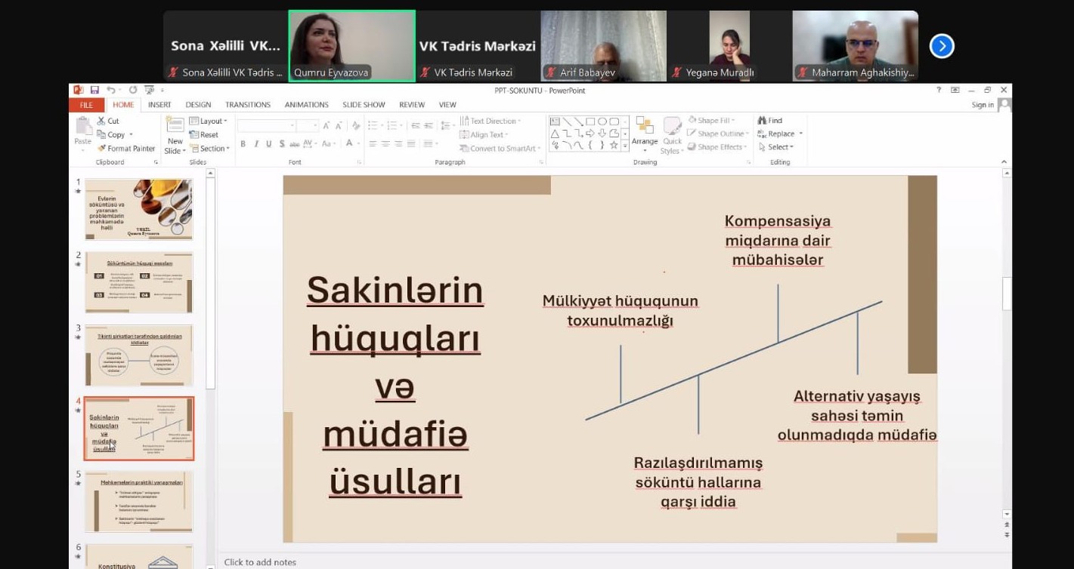Switch to the VIEW tab
This screenshot has height=569, width=1074.
click(447, 105)
